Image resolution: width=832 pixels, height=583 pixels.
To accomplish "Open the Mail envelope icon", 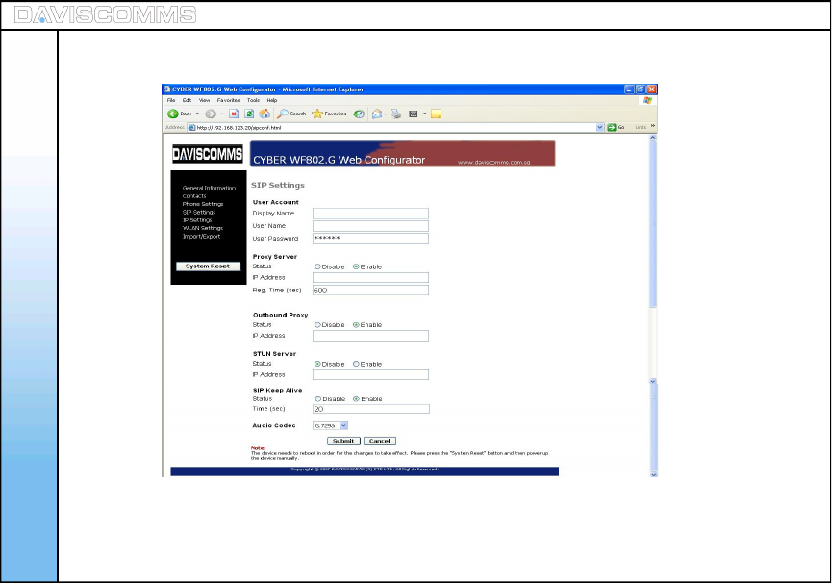I will tap(377, 114).
